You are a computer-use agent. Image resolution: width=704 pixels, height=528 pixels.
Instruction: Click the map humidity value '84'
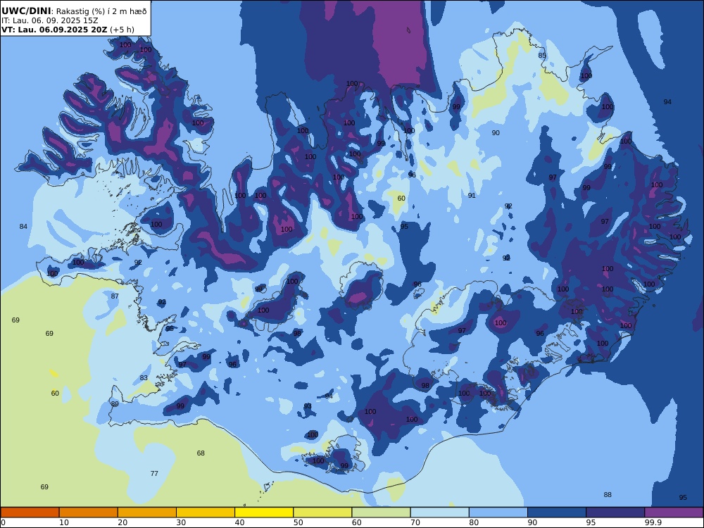[x=23, y=226]
